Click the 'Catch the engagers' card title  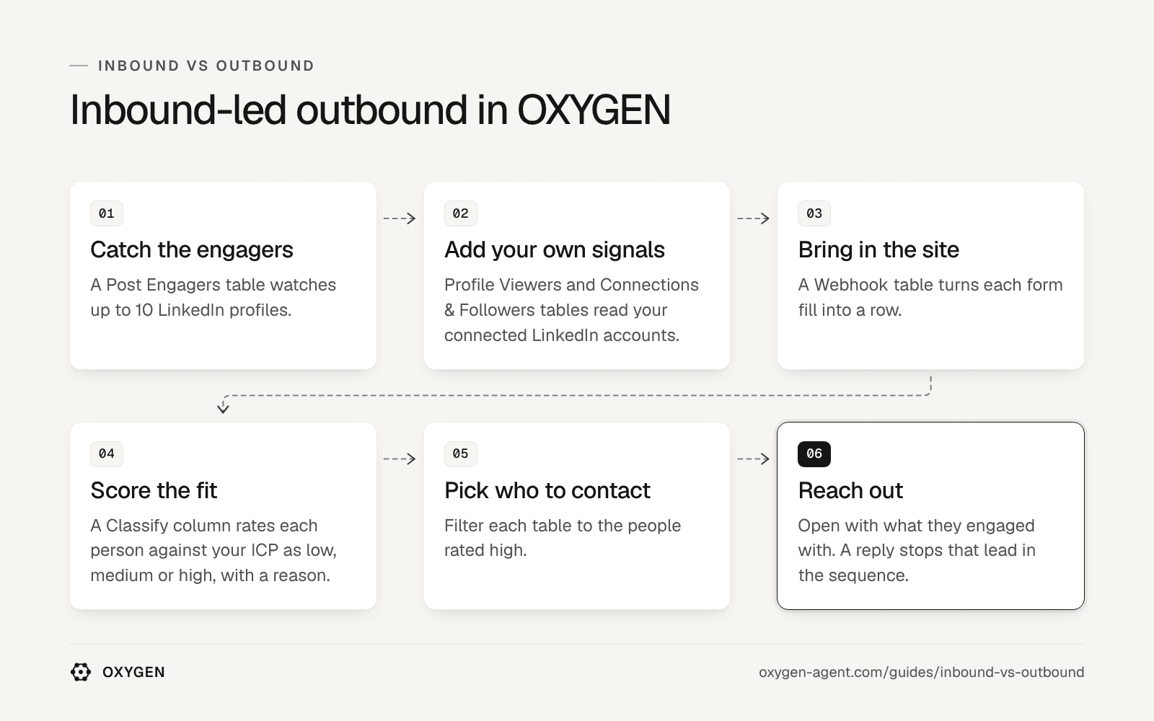tap(192, 249)
